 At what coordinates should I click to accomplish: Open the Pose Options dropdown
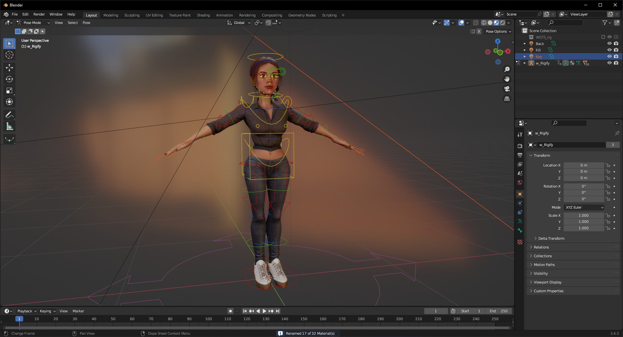498,31
